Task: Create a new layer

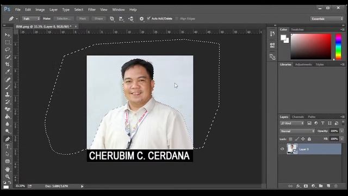Action: (x=328, y=186)
